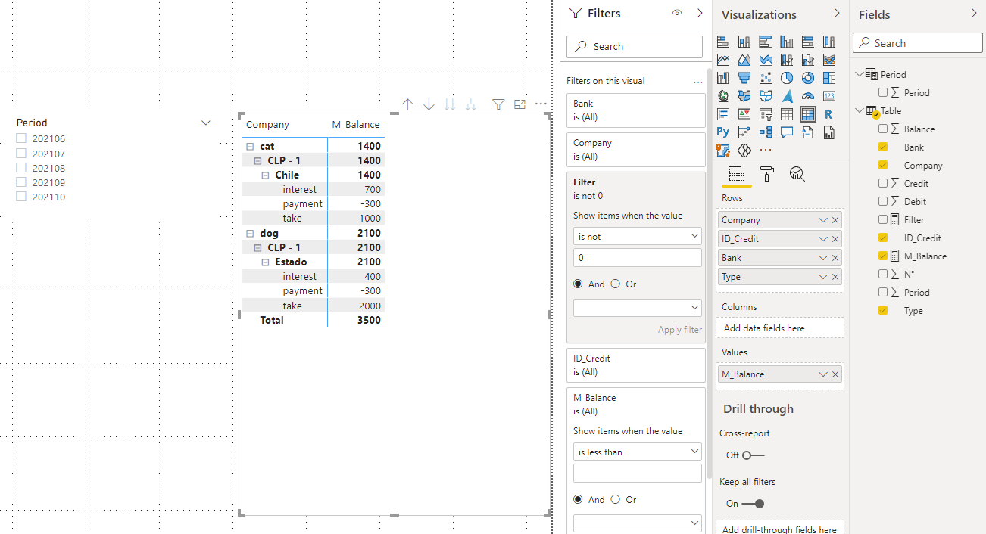Uncheck the Bank field checkbox
986x534 pixels.
(x=883, y=147)
